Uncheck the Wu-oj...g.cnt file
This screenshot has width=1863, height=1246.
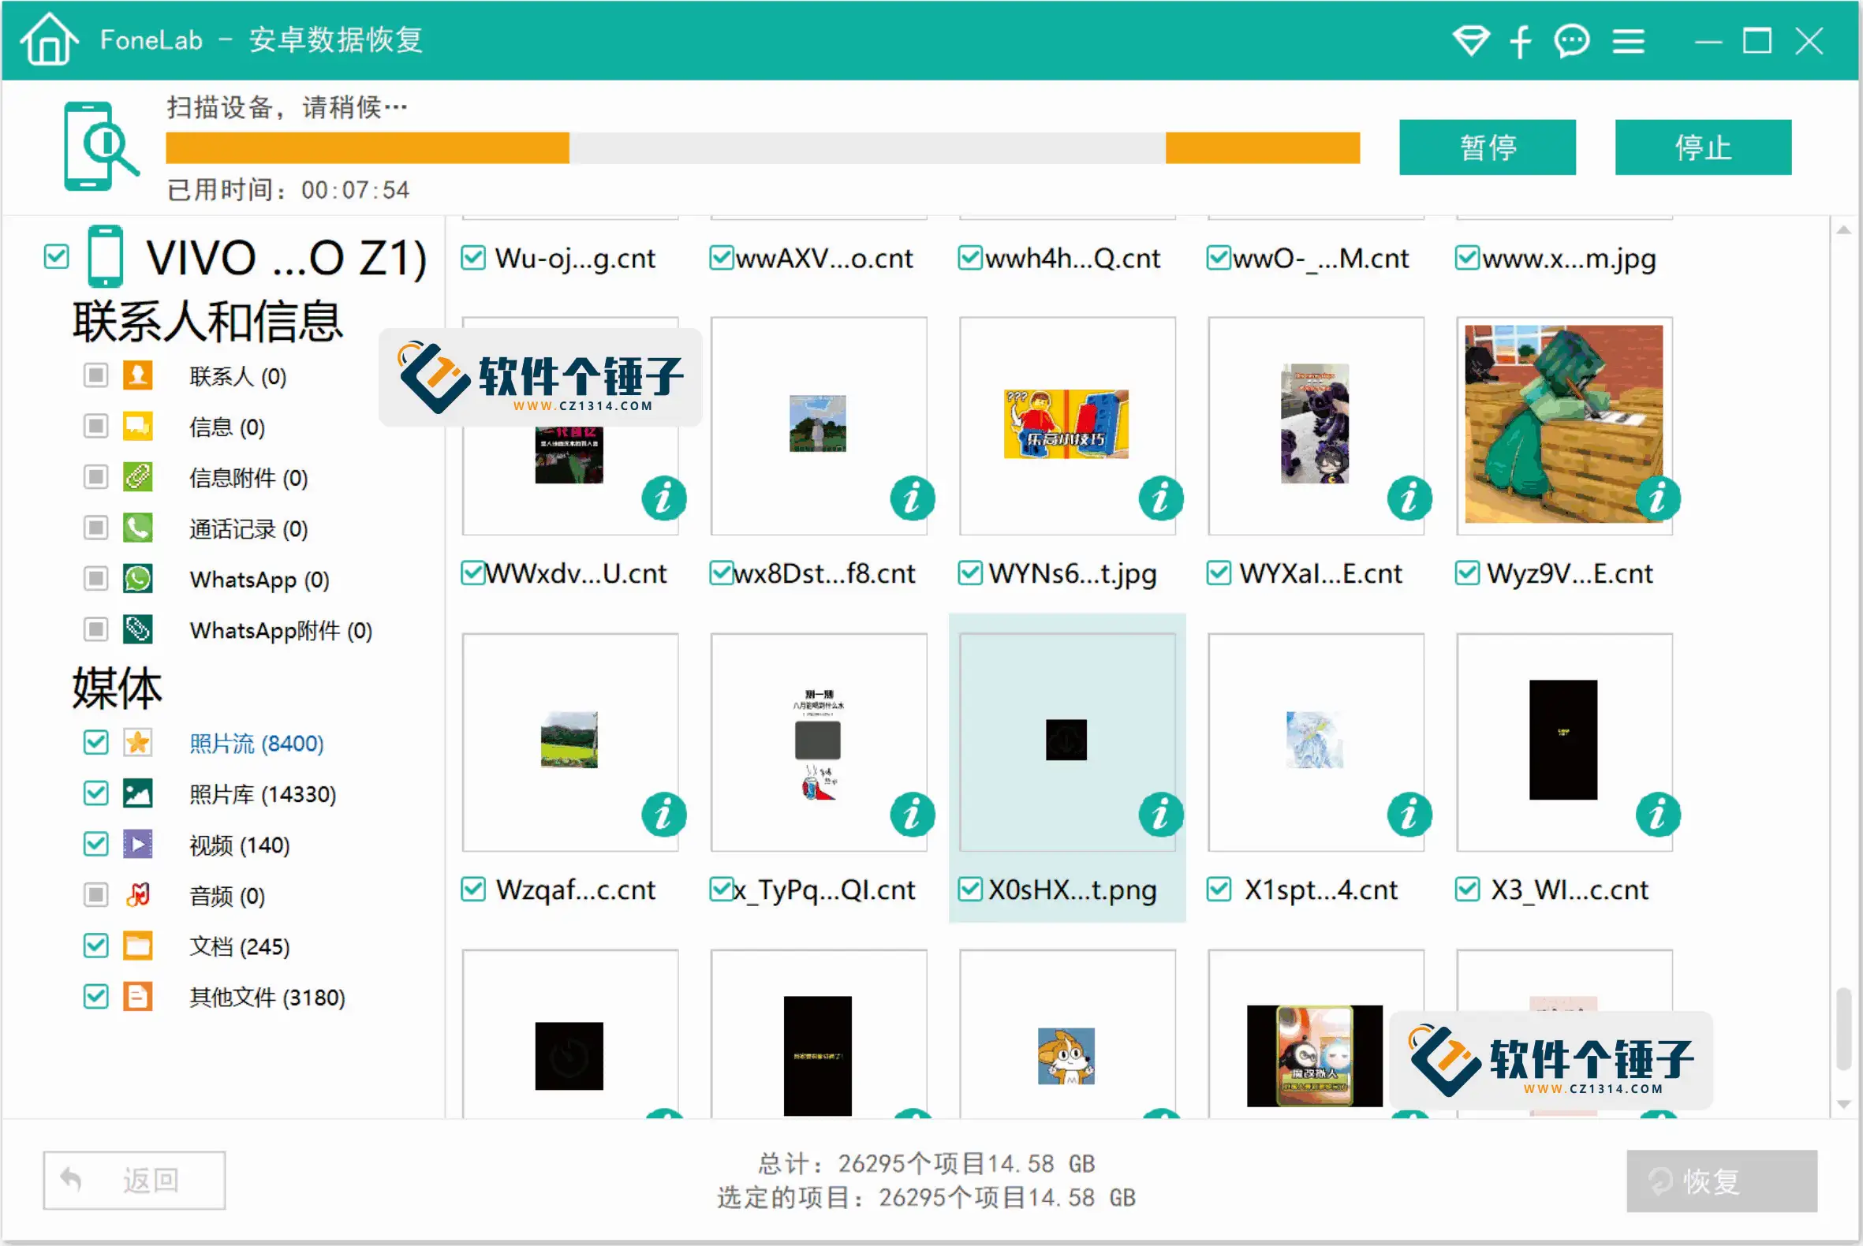(x=473, y=257)
